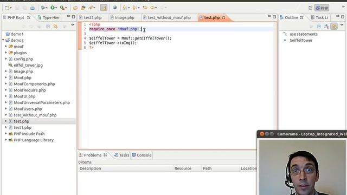The height and width of the screenshot is (195, 347).
Task: Expand the PHP Include Path node
Action: tap(6, 134)
